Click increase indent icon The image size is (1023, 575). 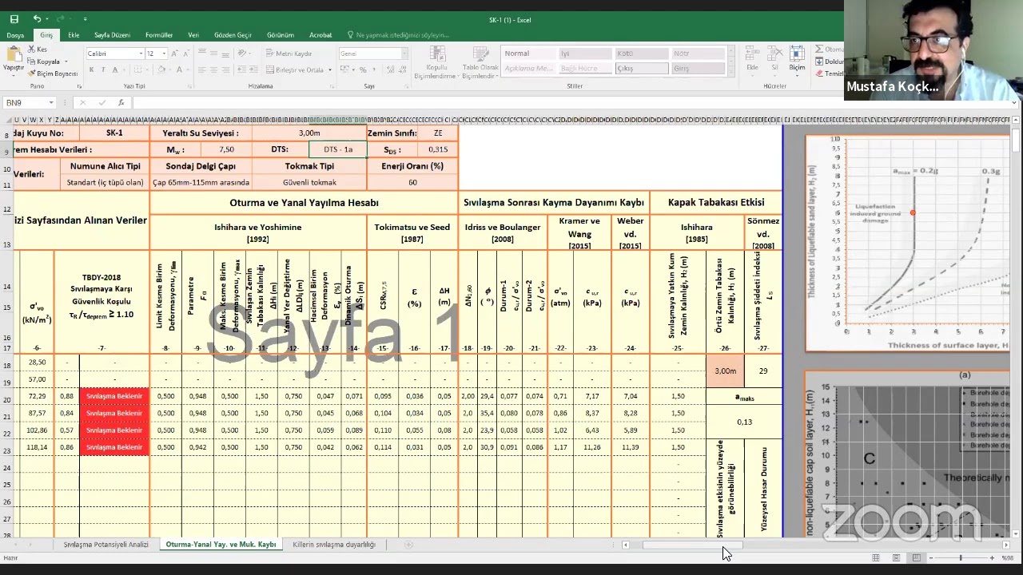[x=254, y=69]
